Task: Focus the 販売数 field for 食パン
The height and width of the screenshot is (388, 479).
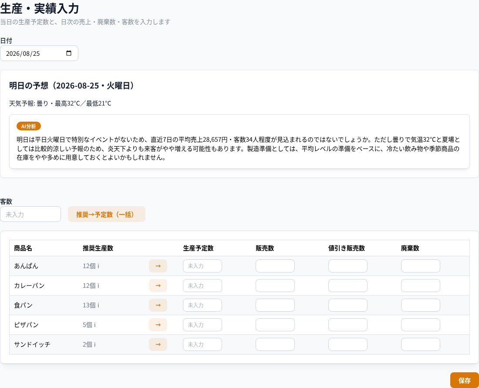Action: click(275, 305)
